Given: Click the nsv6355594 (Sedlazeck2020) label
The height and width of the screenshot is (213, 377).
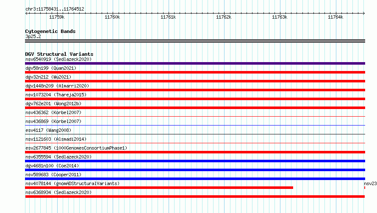Looking at the screenshot, I should tap(58, 157).
